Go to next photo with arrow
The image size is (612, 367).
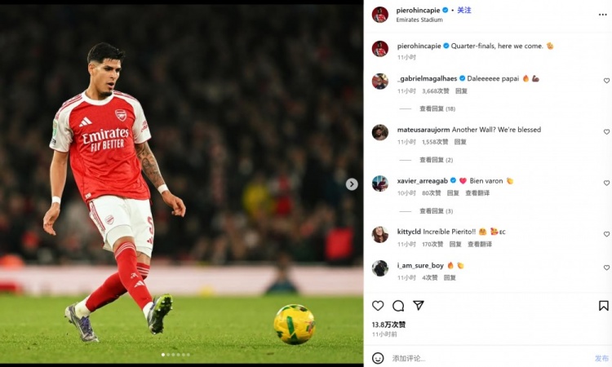coord(352,184)
